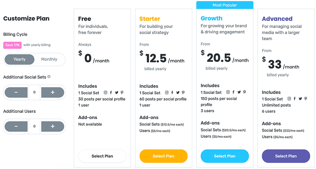Select the Starter plan
Screen dimensions: 316x169
163,156
